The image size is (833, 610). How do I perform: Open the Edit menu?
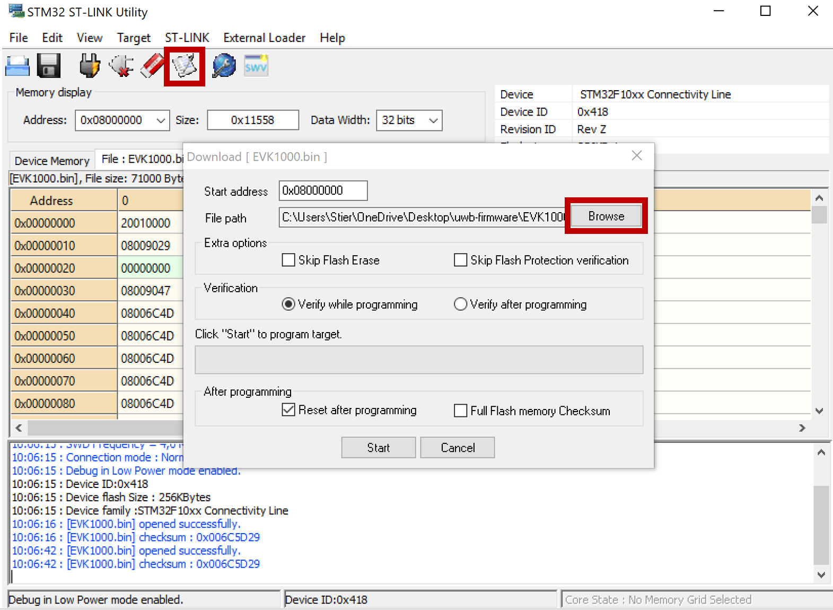[52, 38]
